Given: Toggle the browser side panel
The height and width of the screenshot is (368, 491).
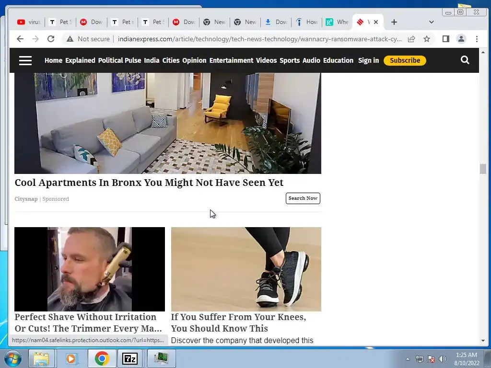Looking at the screenshot, I should point(445,39).
